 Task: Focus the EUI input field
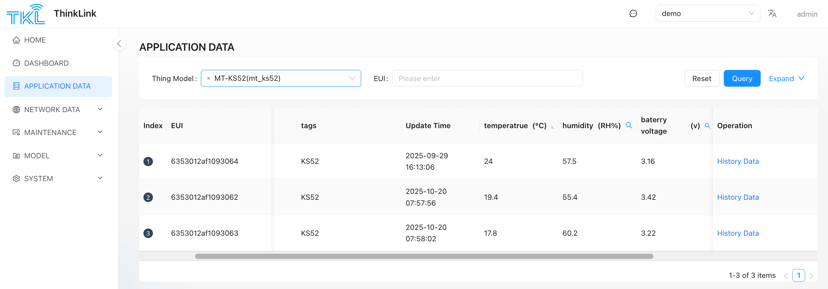[487, 78]
